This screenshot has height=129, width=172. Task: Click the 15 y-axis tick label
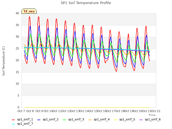click(x=17, y=72)
